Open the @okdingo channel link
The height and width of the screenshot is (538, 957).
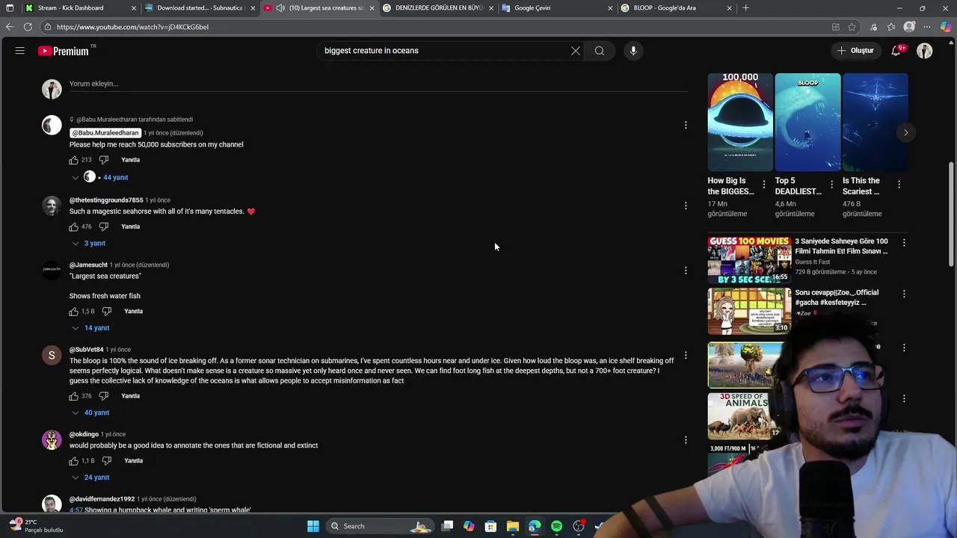84,434
